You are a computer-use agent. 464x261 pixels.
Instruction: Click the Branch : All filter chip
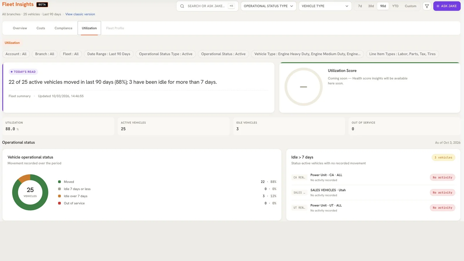(45, 54)
